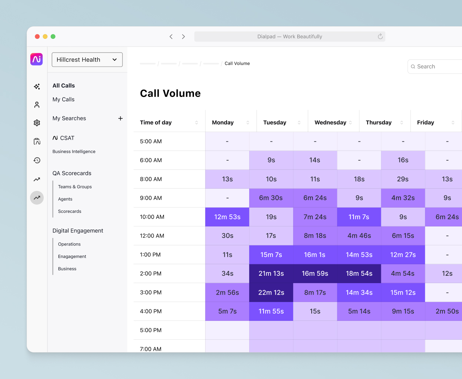Image resolution: width=462 pixels, height=379 pixels.
Task: Expand the Time of day sort control
Action: (x=196, y=122)
